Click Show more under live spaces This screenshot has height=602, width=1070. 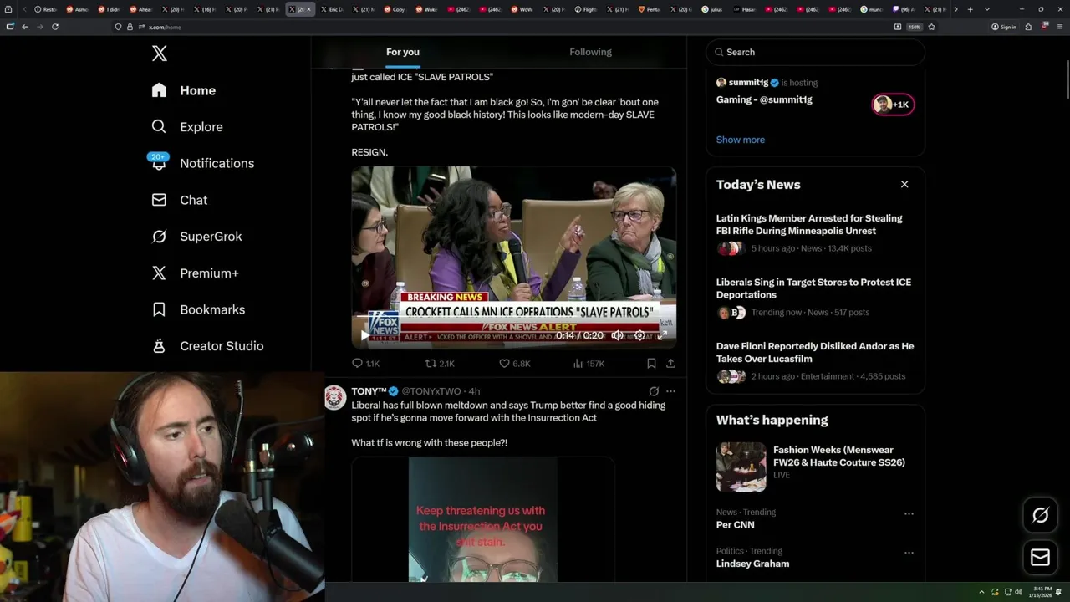741,140
